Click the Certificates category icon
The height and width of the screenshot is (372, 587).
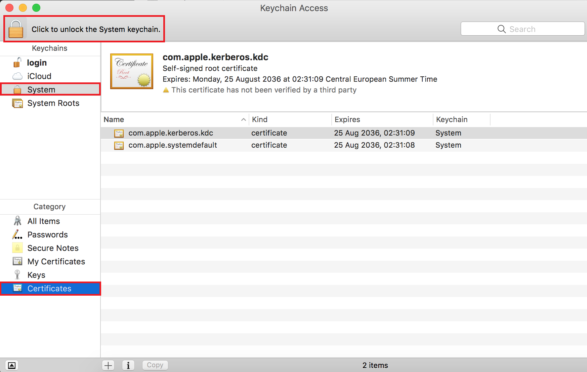(x=17, y=288)
